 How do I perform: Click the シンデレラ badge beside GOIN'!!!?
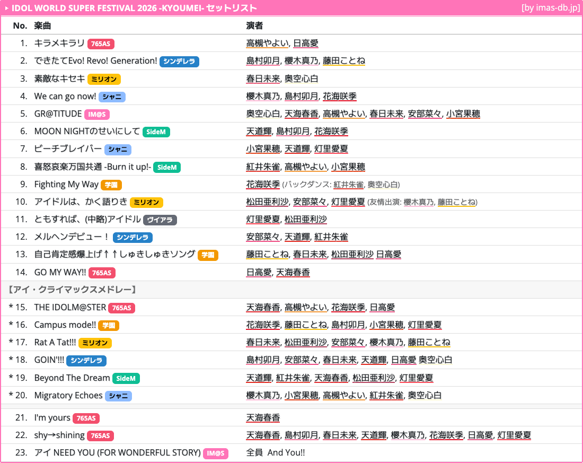(x=86, y=360)
